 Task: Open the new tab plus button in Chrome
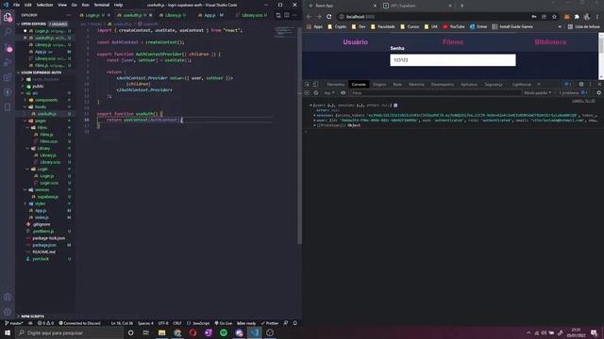pos(461,6)
